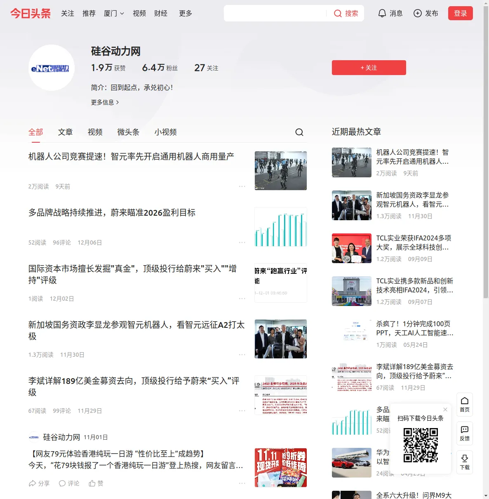
Task: Open teal bar chart thumbnail in main list
Action: tap(281, 227)
